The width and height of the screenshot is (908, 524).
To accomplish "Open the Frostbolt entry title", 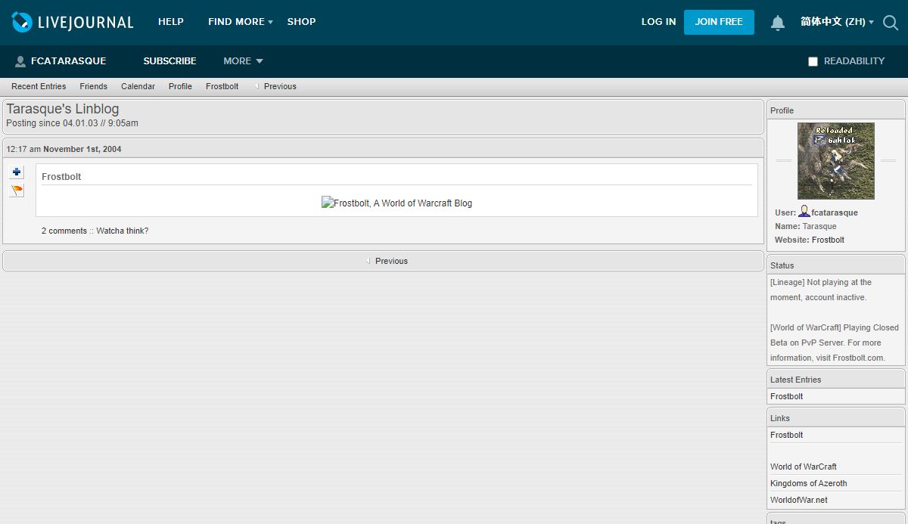I will (x=61, y=177).
